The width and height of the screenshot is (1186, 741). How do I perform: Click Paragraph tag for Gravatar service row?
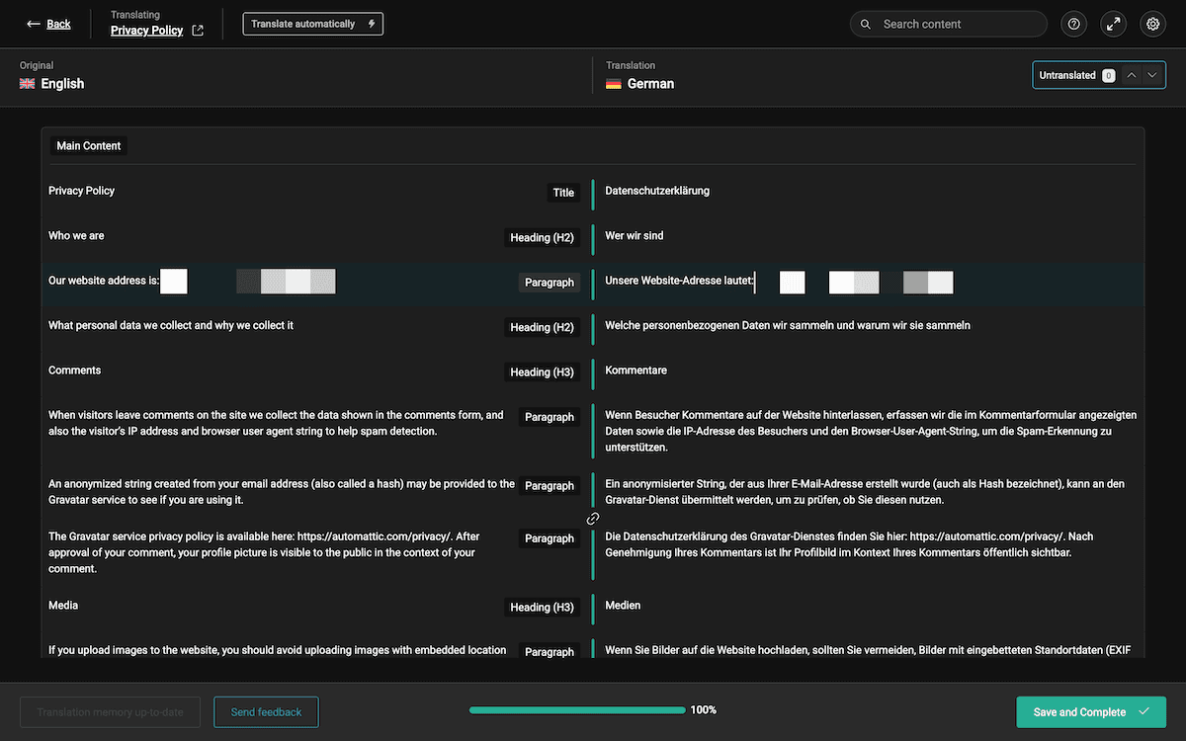(x=550, y=539)
